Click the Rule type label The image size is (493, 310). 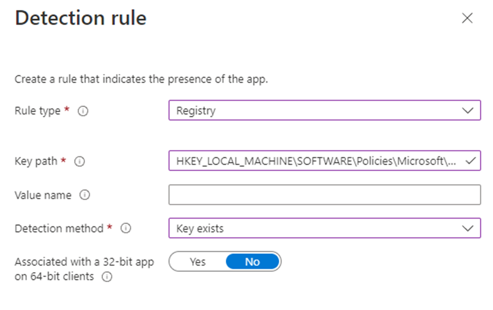(37, 111)
